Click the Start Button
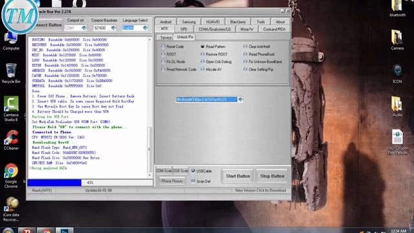 238,176
